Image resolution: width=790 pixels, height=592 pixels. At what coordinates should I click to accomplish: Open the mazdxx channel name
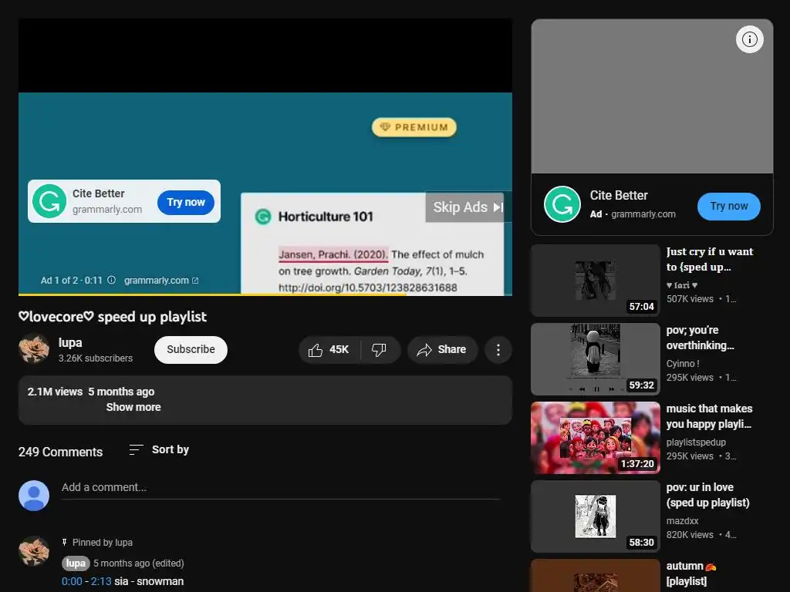click(682, 520)
